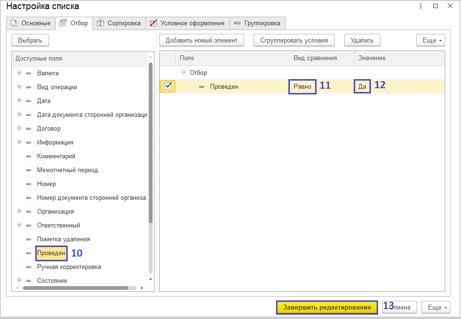Viewport: 461px width, 319px height.
Task: Click the Удалить button
Action: 362,40
